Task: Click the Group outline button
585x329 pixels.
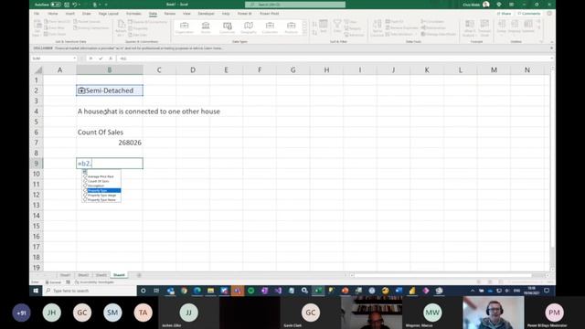Action: tap(502, 27)
